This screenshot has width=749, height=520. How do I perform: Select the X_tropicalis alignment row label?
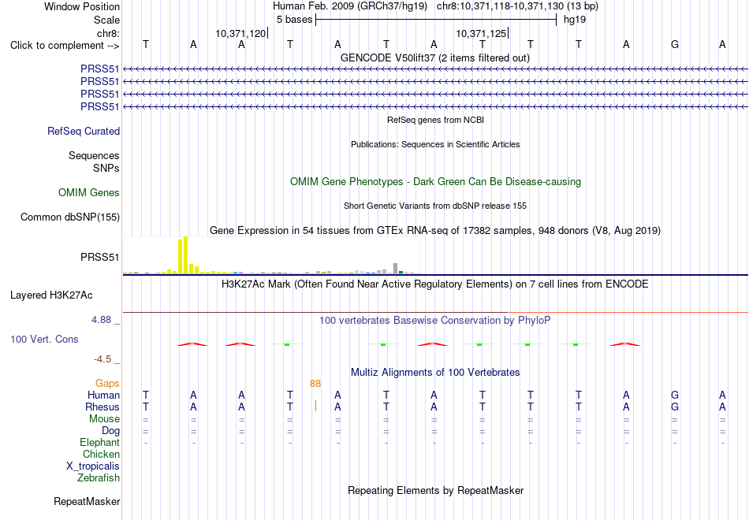click(x=93, y=466)
